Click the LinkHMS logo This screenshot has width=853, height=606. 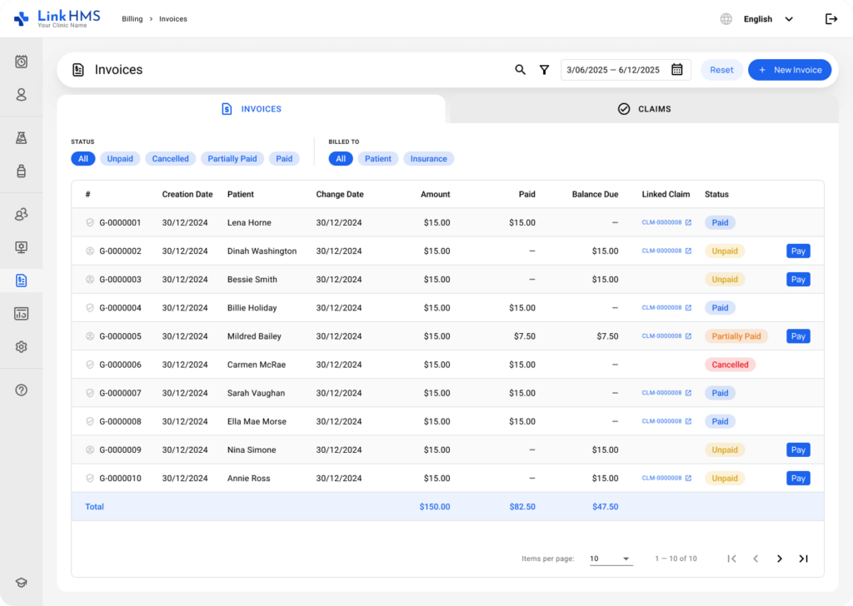pos(57,18)
